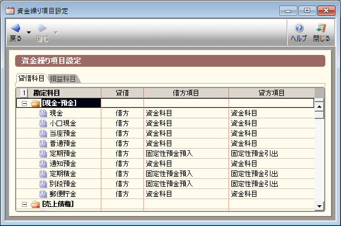Collapse the 現金・預金 group
Image resolution: width=341 pixels, height=226 pixels.
(24, 103)
